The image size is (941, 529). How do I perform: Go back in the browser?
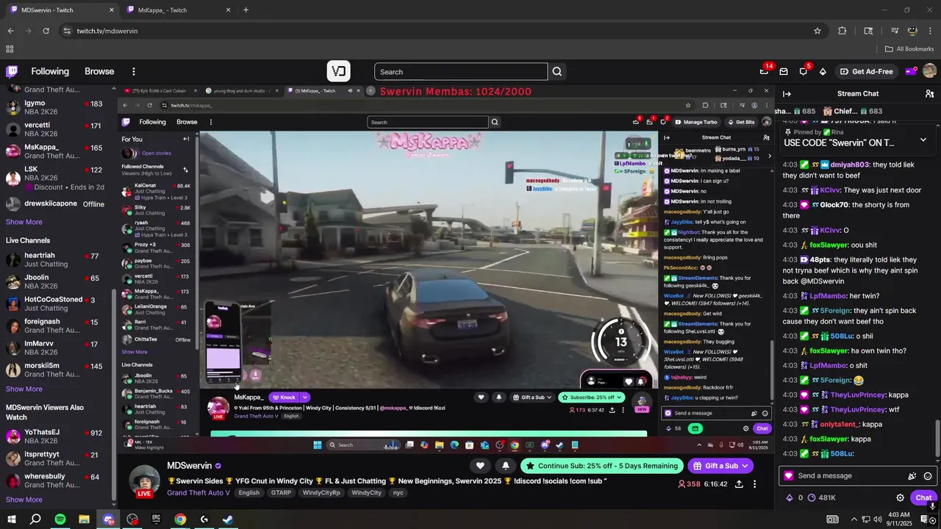(x=10, y=31)
